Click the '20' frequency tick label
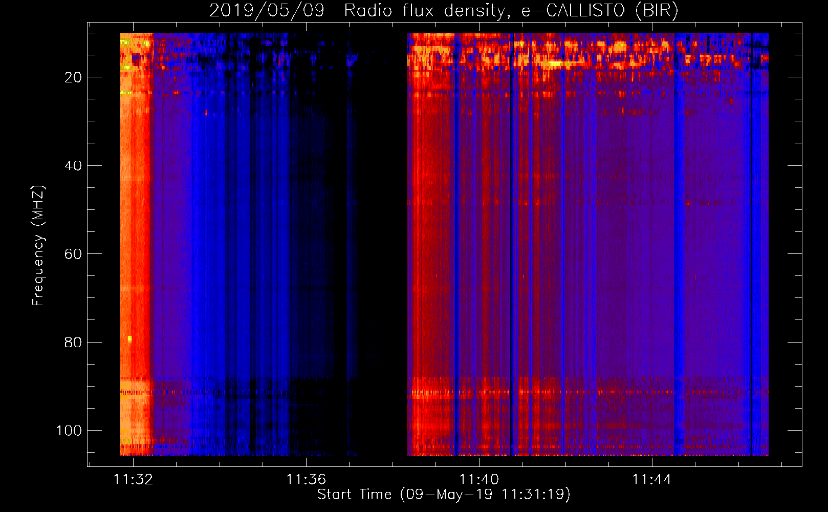Viewport: 828px width, 512px height. 73,77
